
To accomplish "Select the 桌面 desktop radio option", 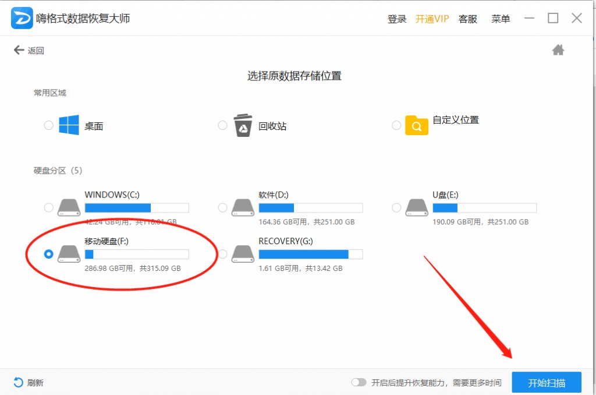I will click(x=48, y=124).
